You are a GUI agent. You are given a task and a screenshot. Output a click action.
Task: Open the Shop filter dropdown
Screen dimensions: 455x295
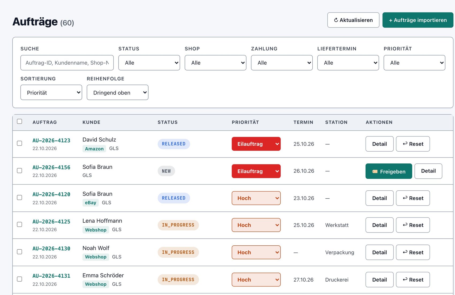pyautogui.click(x=215, y=63)
